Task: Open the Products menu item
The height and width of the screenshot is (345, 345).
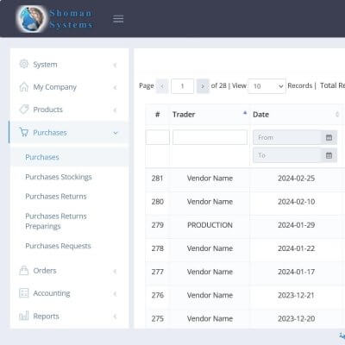Action: 69,110
